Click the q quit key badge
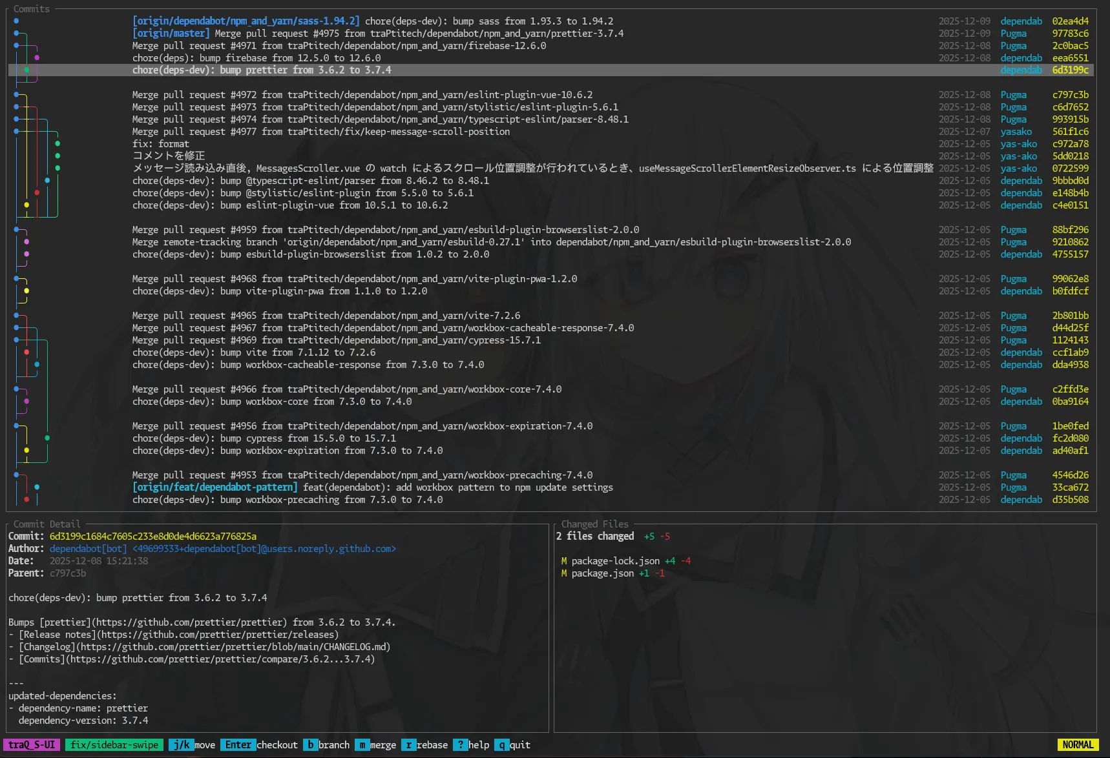The height and width of the screenshot is (758, 1110). [501, 744]
